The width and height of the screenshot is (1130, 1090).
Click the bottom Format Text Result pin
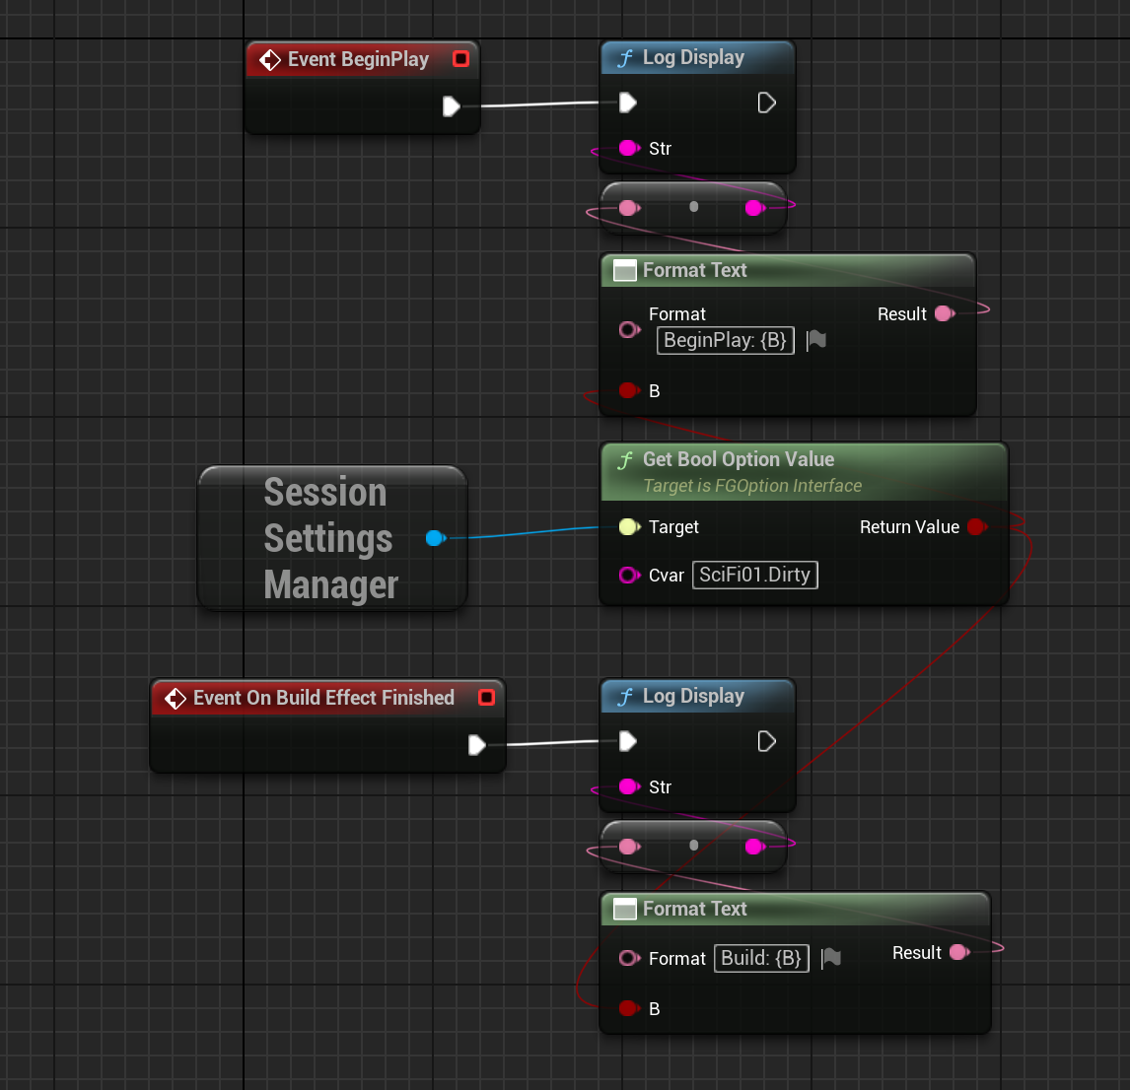click(x=959, y=952)
